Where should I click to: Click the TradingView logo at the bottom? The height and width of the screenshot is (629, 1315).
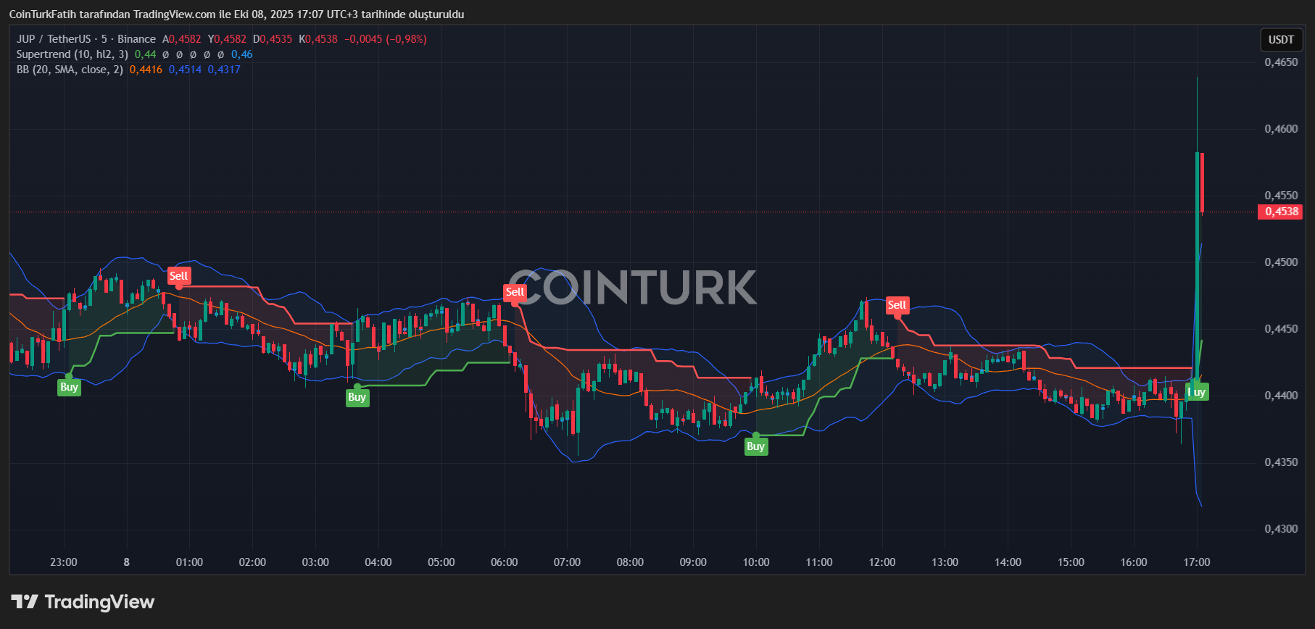(x=83, y=602)
